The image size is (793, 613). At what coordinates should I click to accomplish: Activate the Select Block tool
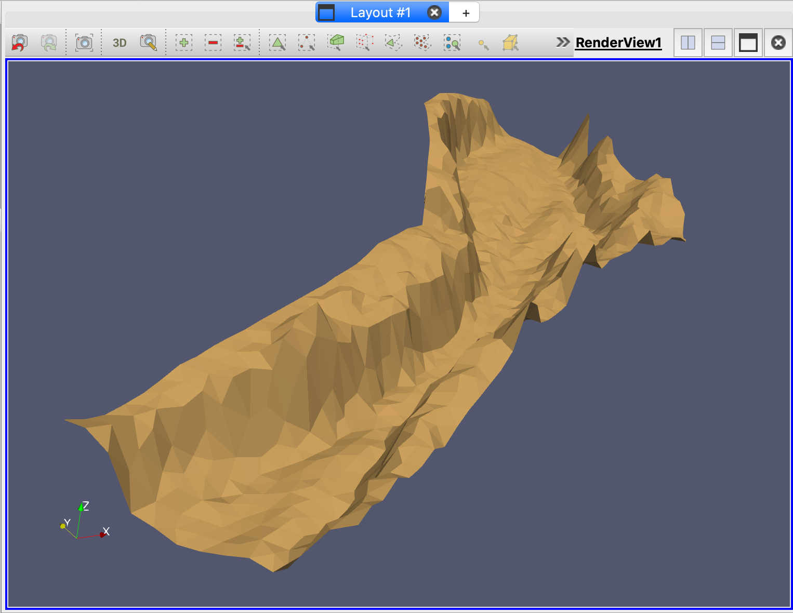click(452, 43)
